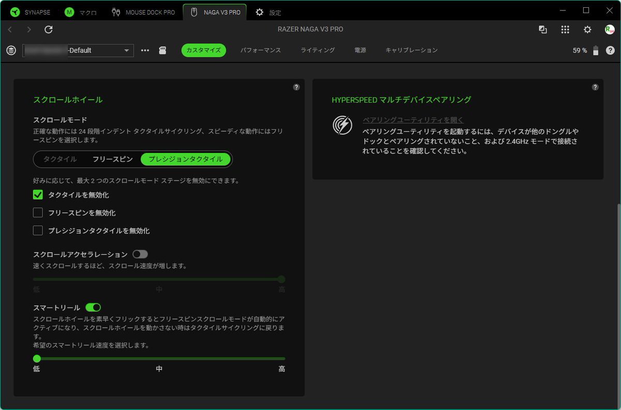
Task: Click the profile stack icon
Action: pyautogui.click(x=11, y=51)
